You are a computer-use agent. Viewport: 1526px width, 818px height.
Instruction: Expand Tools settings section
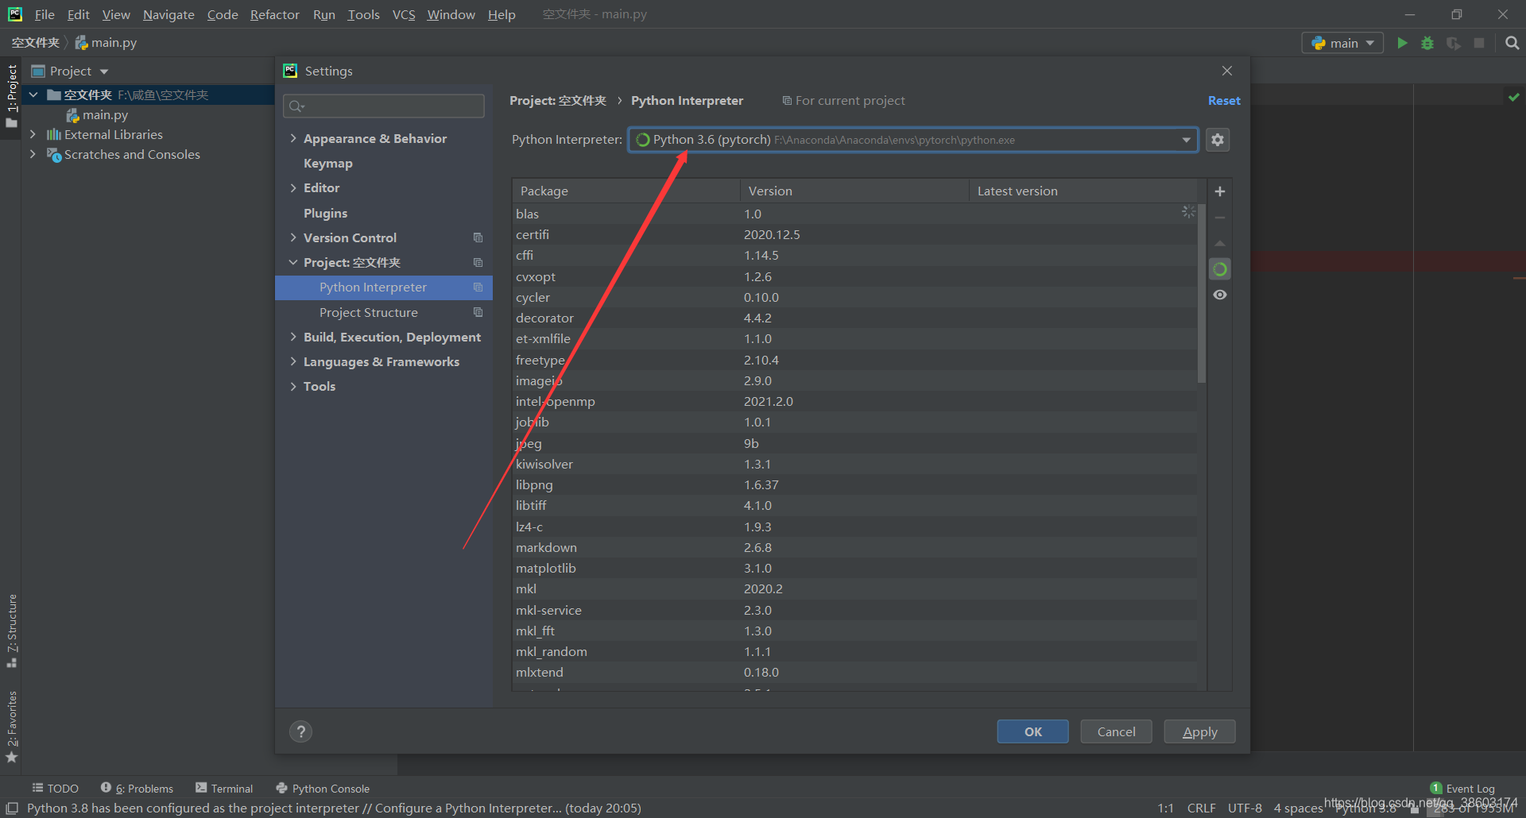(x=293, y=386)
